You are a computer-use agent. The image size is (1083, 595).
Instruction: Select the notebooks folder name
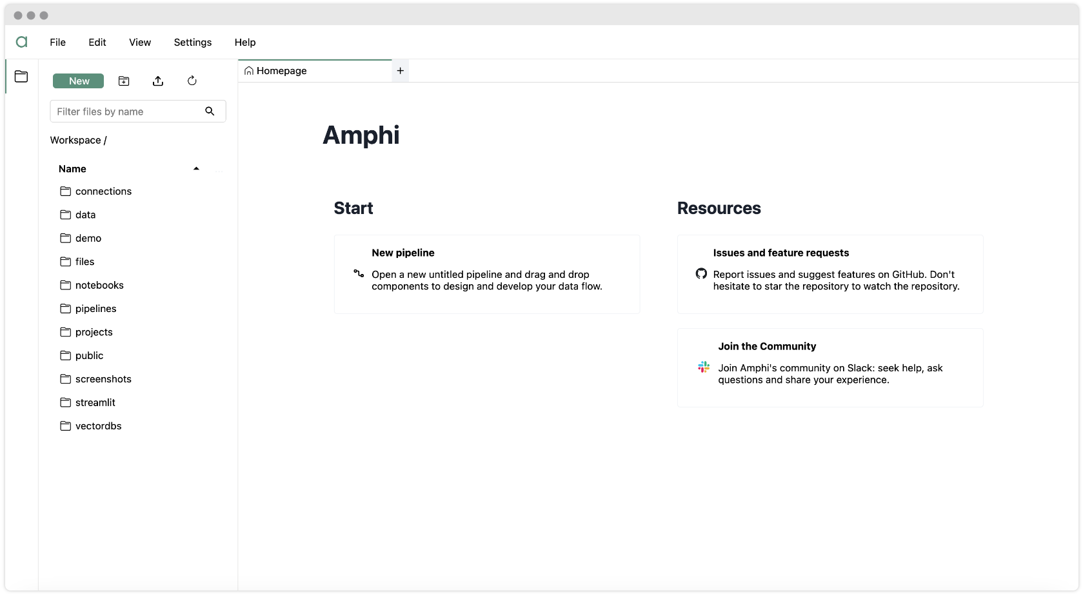[x=99, y=285]
